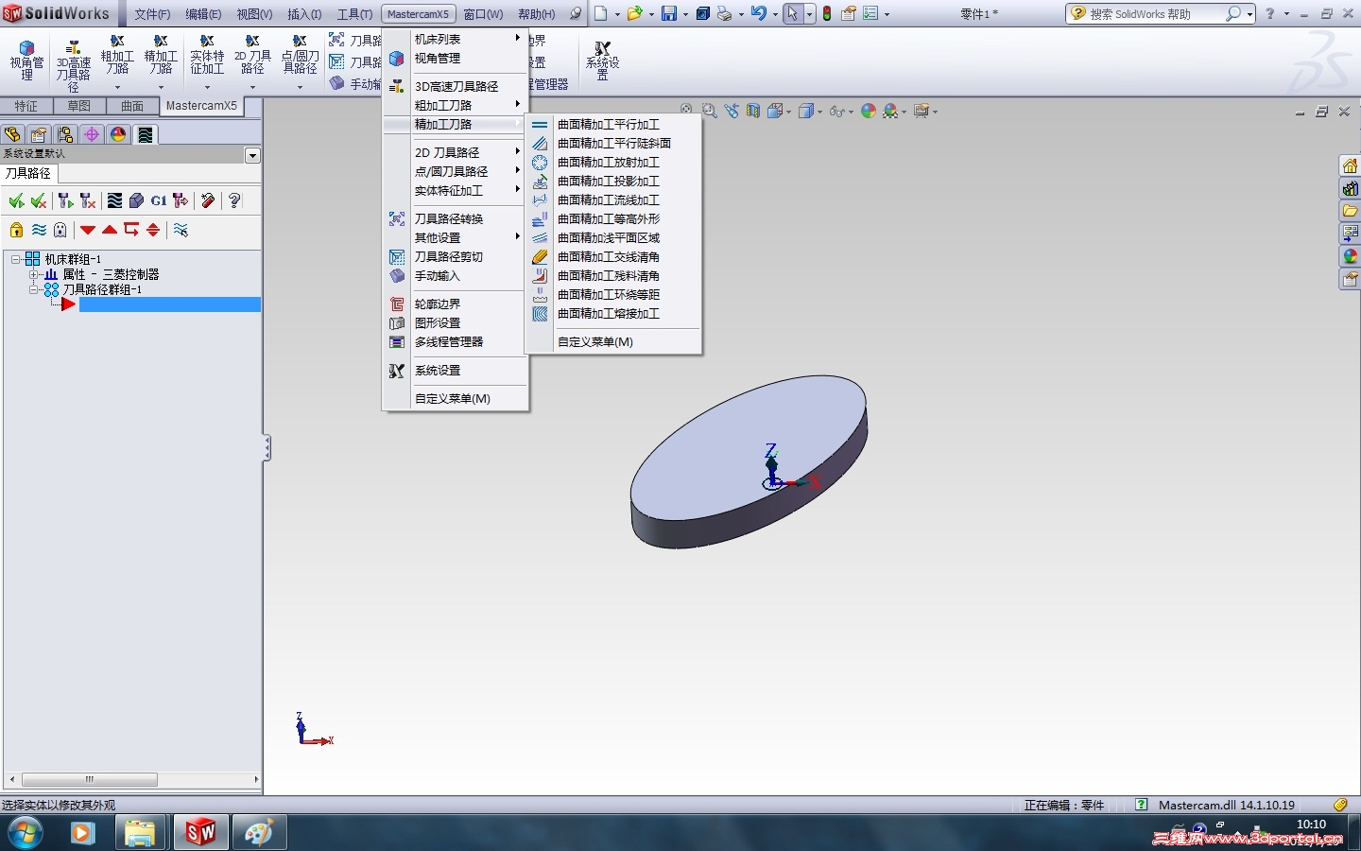The image size is (1361, 851).
Task: Click the previous view icon in view toolbar
Action: [x=731, y=112]
